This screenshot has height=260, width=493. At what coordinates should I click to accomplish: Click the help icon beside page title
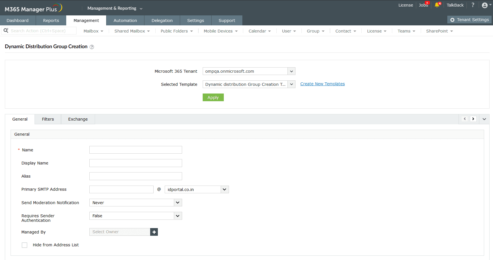click(x=92, y=47)
